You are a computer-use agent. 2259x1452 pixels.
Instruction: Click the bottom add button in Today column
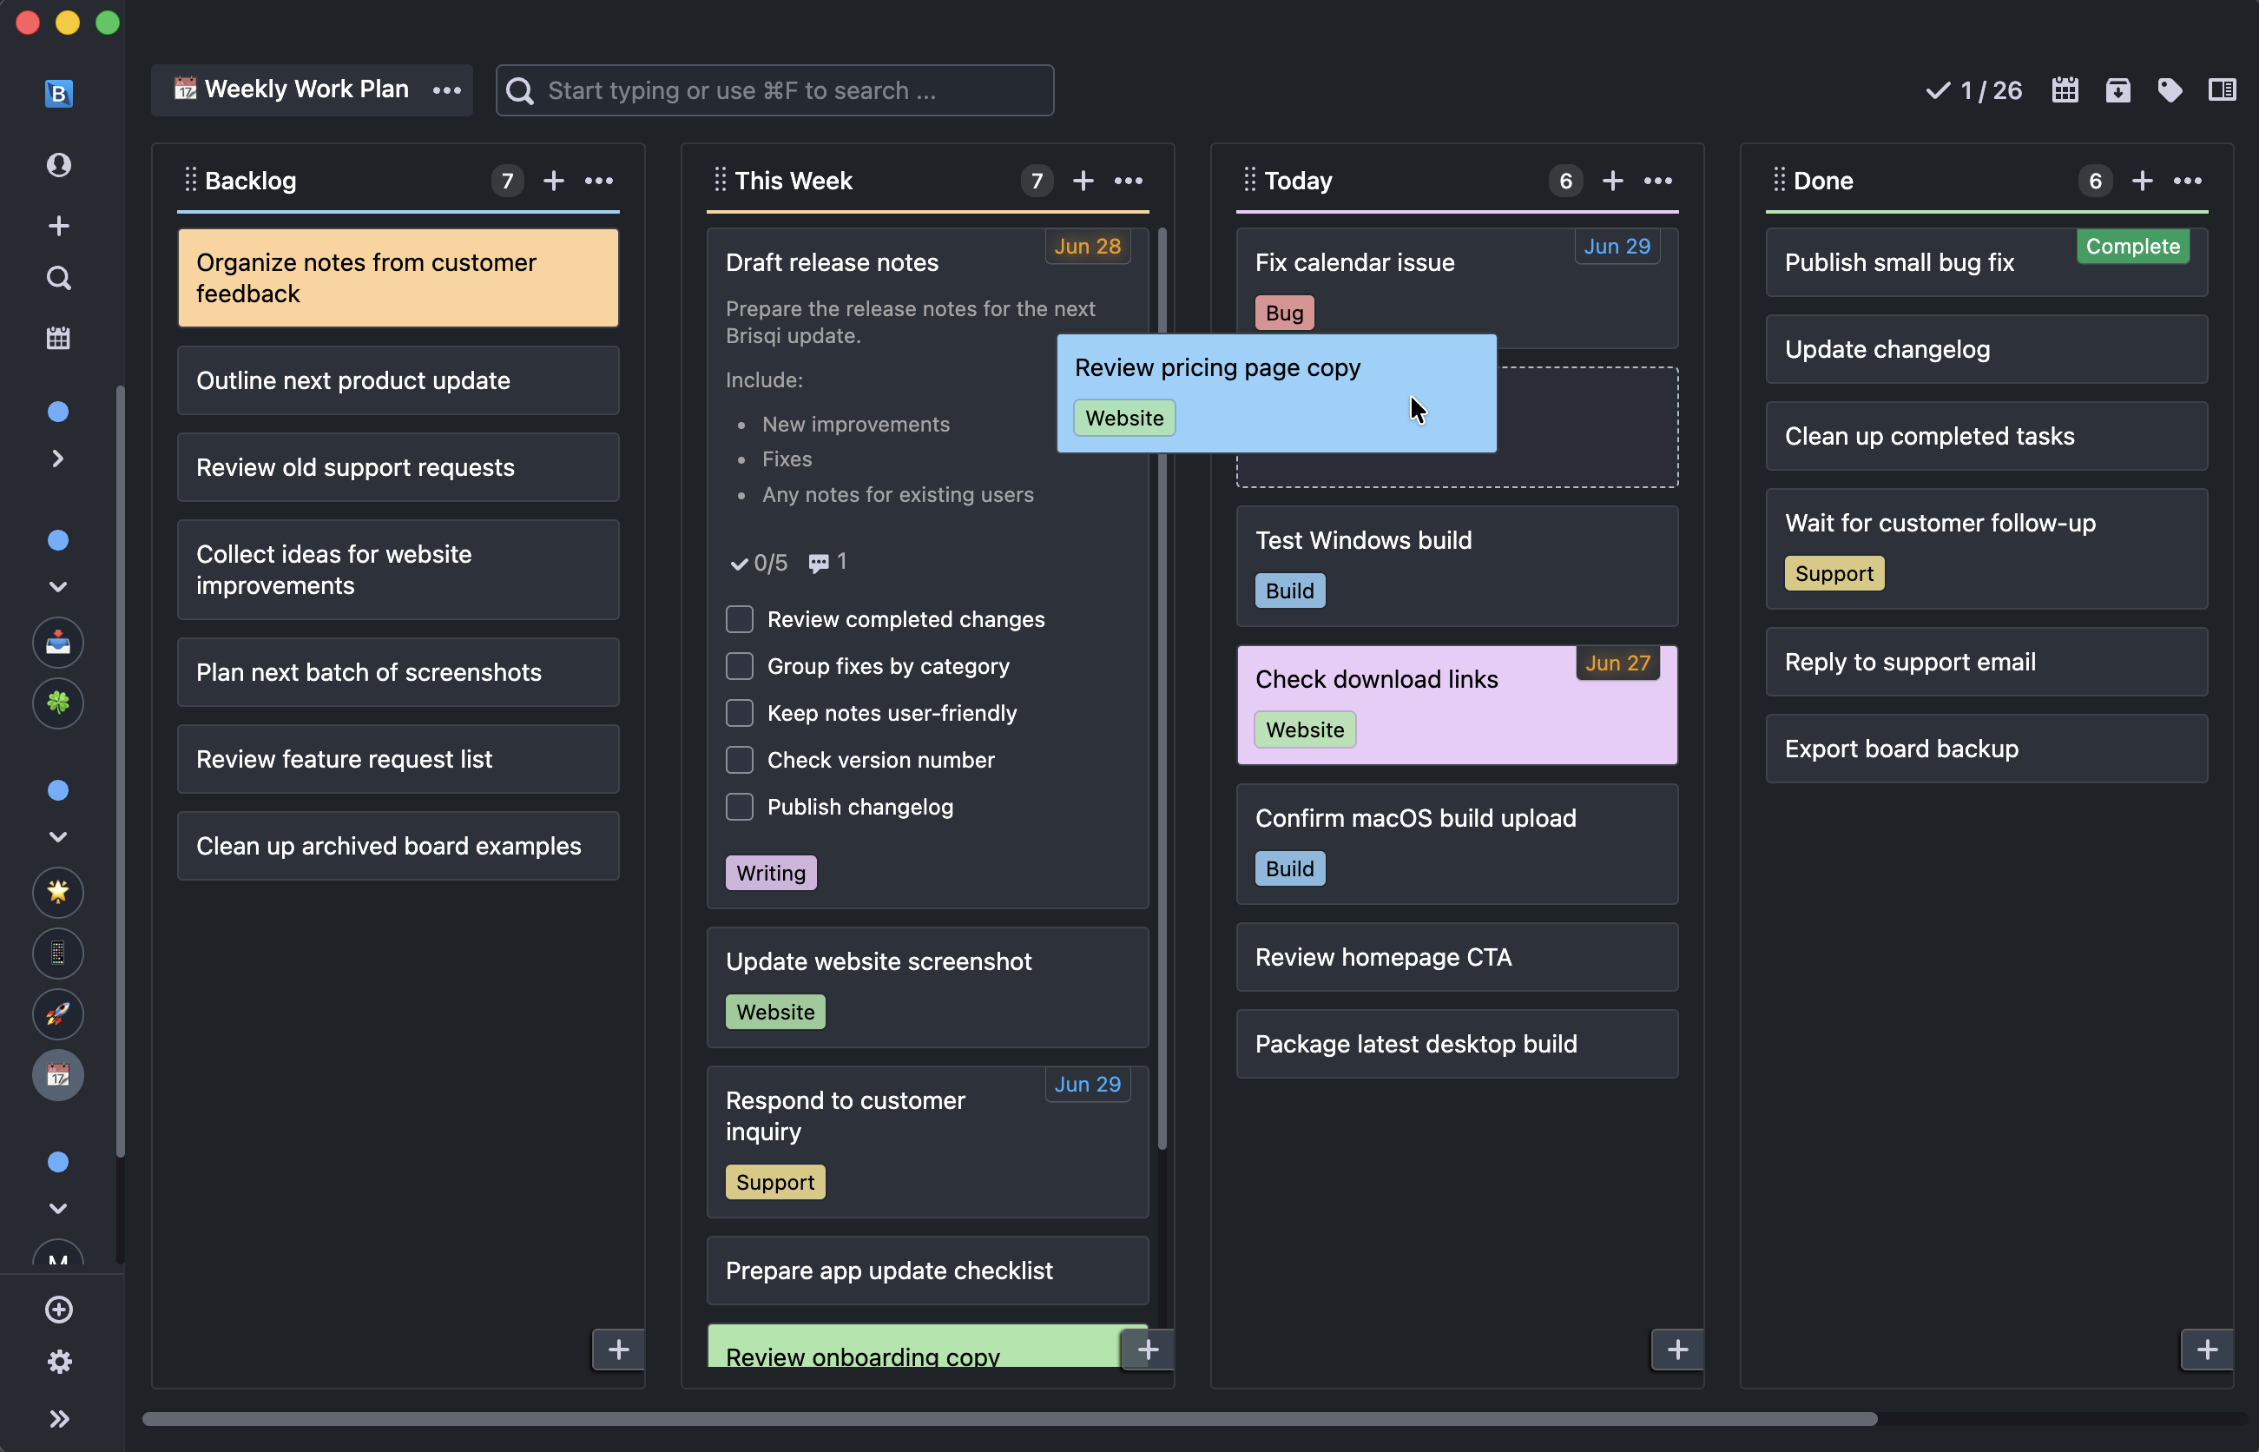[1677, 1350]
